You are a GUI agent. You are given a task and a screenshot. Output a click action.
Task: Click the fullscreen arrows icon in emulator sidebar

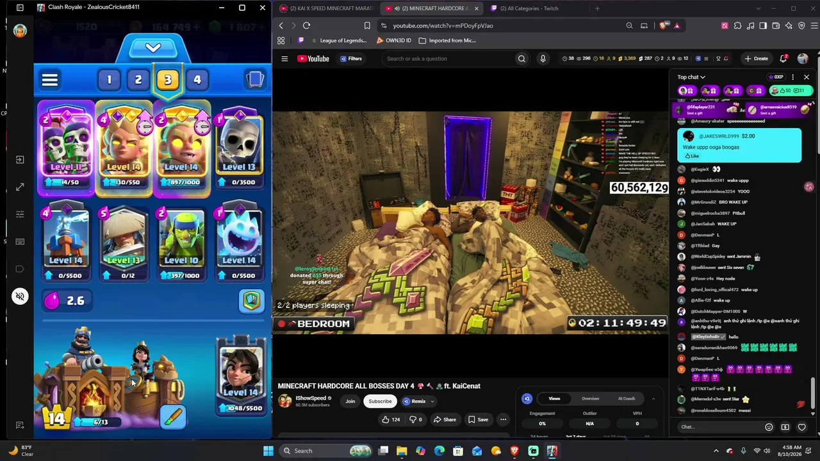pyautogui.click(x=20, y=187)
